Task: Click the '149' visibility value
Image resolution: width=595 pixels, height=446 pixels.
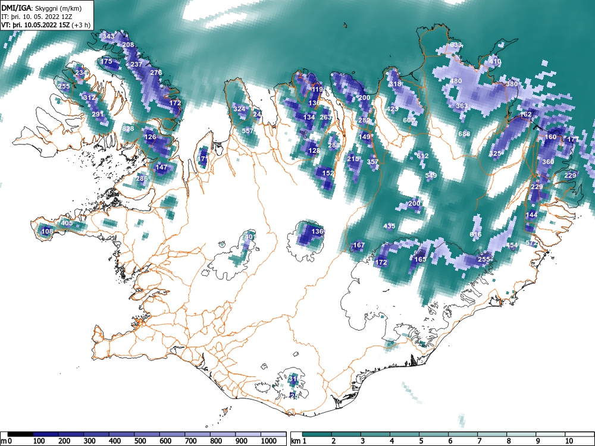Action: [x=364, y=137]
